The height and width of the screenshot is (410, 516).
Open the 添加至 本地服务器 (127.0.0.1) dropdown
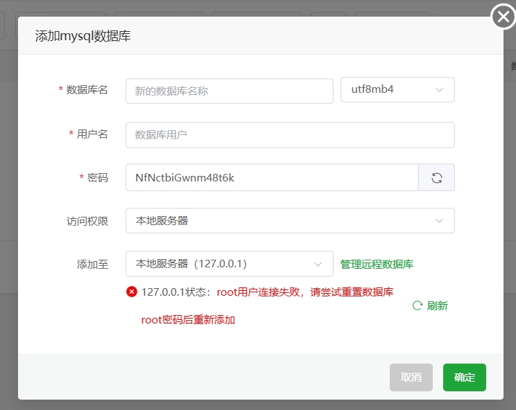point(230,264)
